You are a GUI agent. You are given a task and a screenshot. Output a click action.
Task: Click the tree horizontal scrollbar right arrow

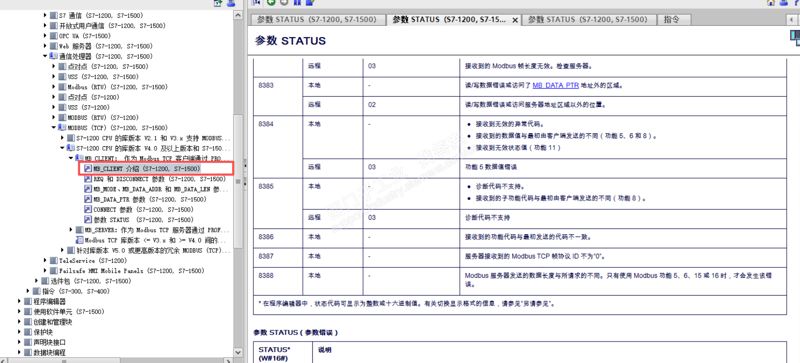pos(228,361)
